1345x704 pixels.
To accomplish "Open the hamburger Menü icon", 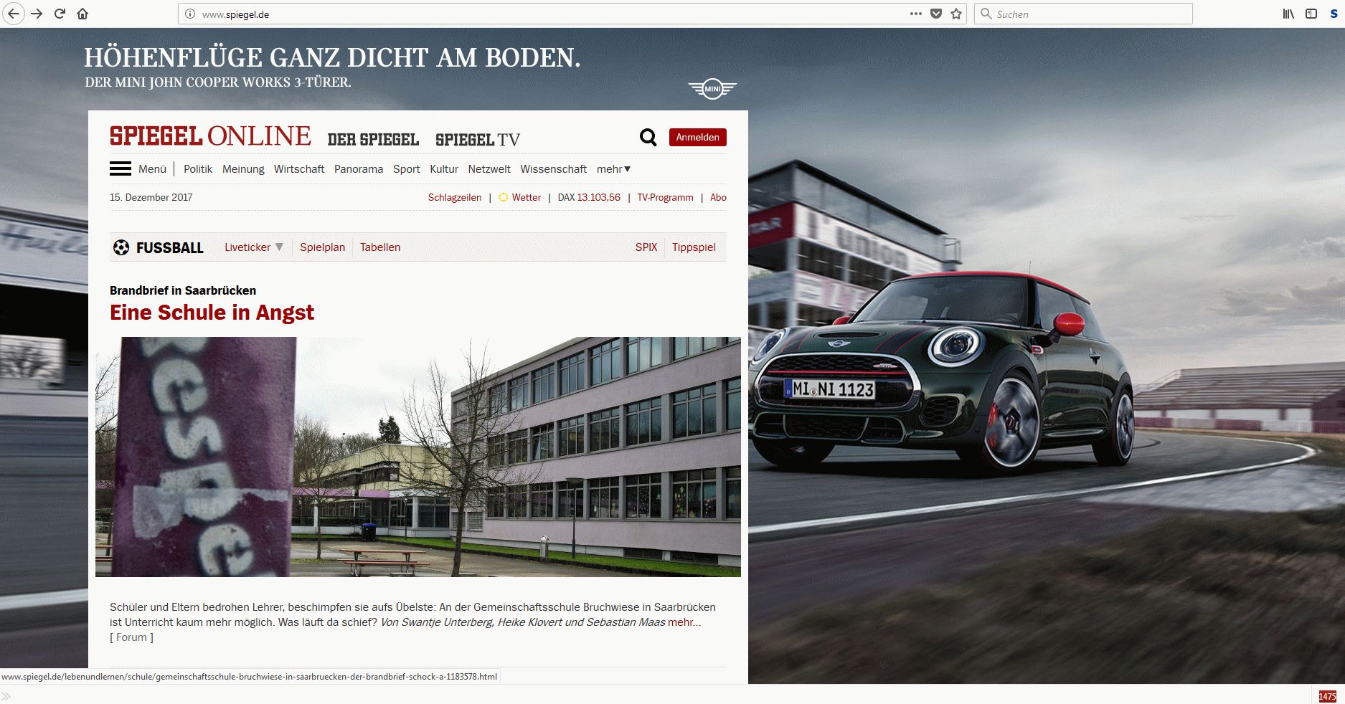I will (x=121, y=169).
